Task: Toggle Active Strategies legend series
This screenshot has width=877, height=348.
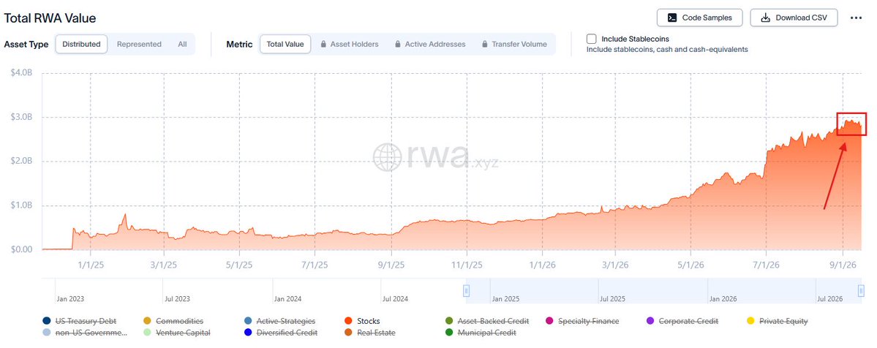Action: coord(279,321)
